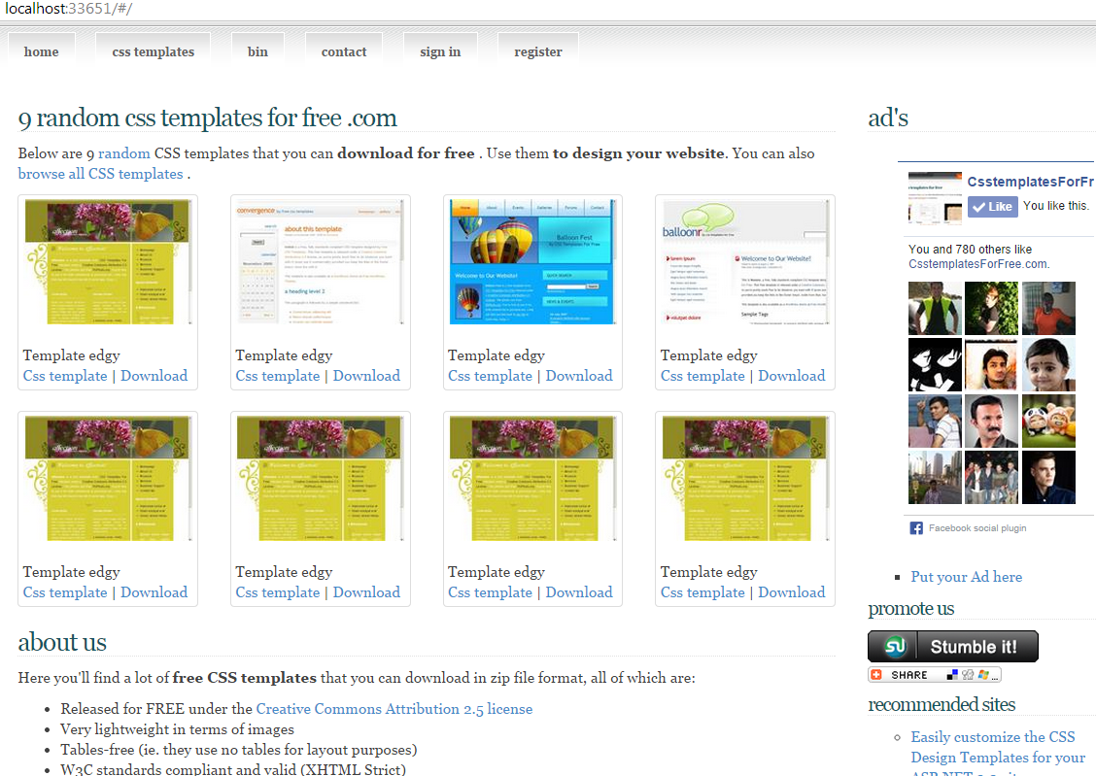Open the second bottom-row flower thumbnail
1096x776 pixels.
[320, 479]
